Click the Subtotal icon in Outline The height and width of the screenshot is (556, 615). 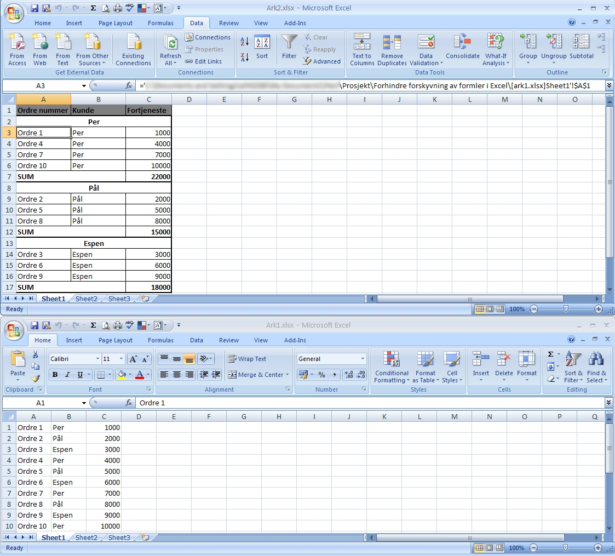pos(581,43)
